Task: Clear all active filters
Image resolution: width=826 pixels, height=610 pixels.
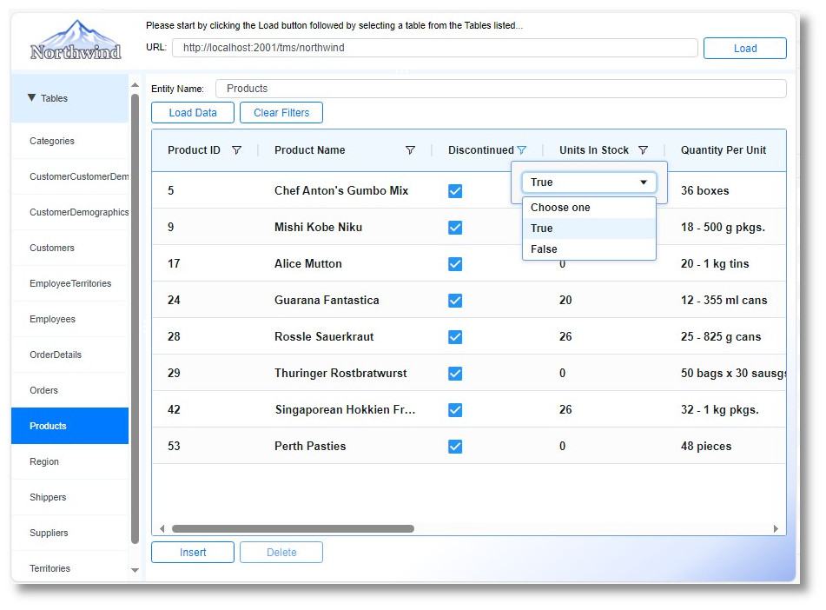Action: (281, 112)
